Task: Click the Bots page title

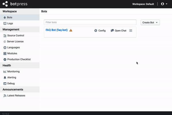Action: (44, 11)
